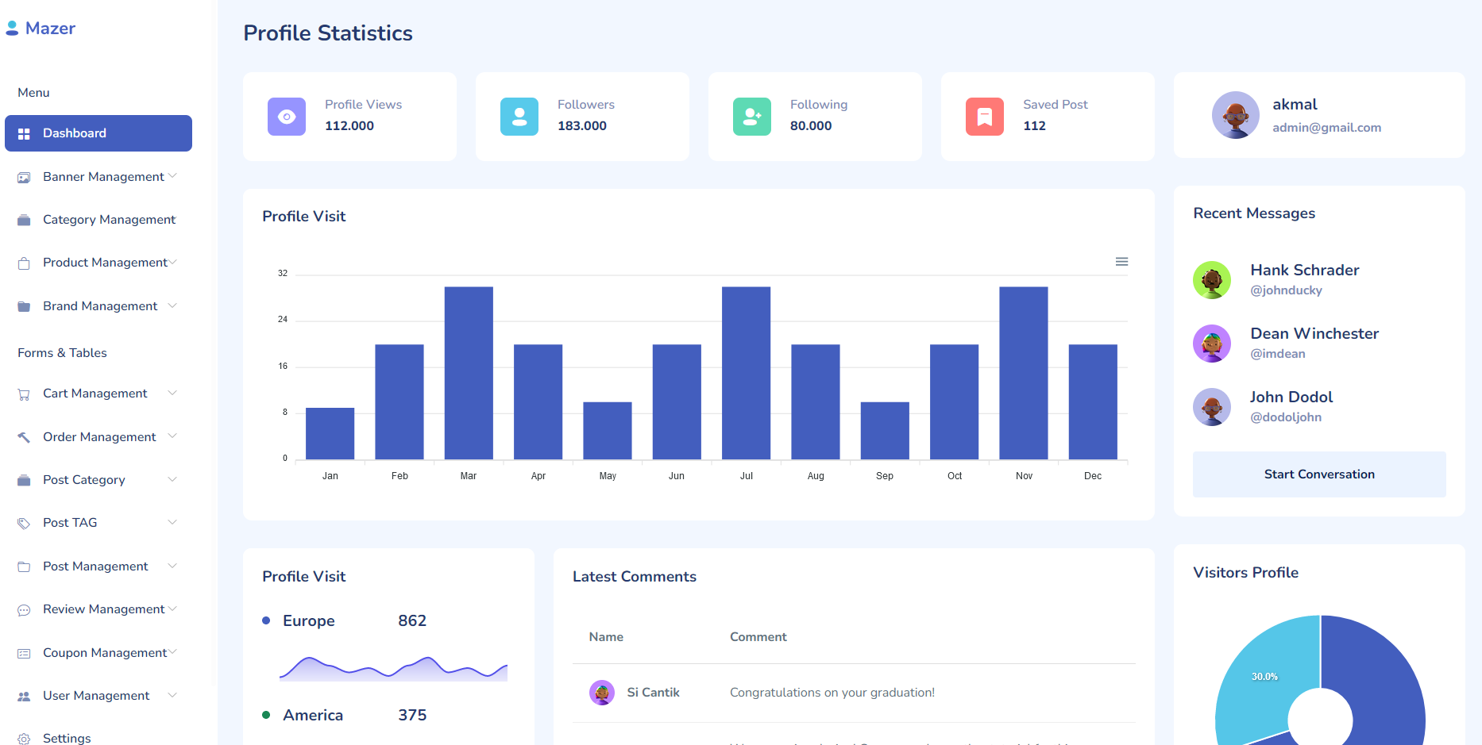Click the Europe blue legend dot
The image size is (1482, 745).
click(x=266, y=620)
